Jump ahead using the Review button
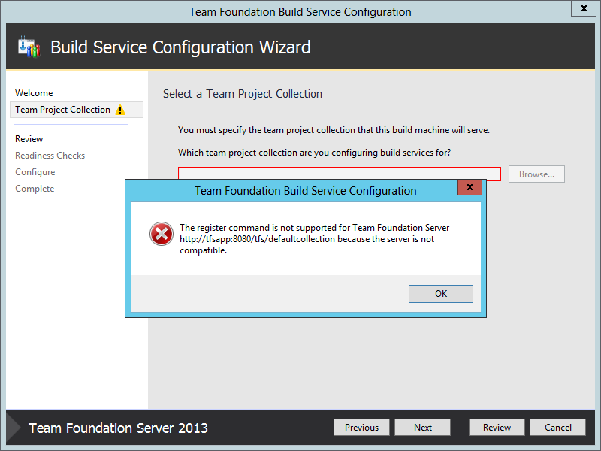The height and width of the screenshot is (451, 601). 497,427
